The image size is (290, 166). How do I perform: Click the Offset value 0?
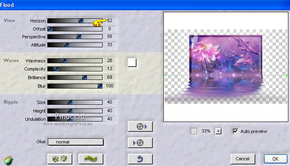110,29
